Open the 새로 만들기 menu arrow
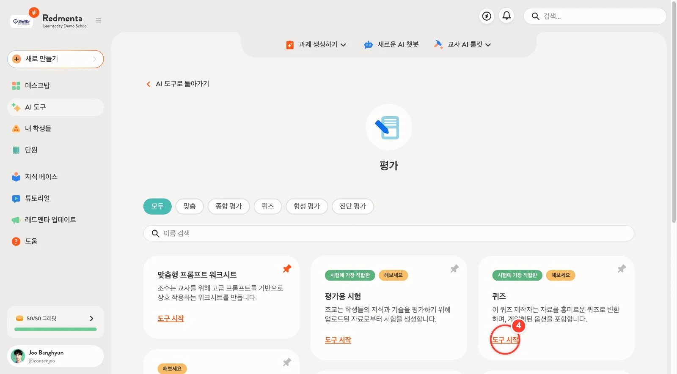The height and width of the screenshot is (374, 677). coord(95,59)
